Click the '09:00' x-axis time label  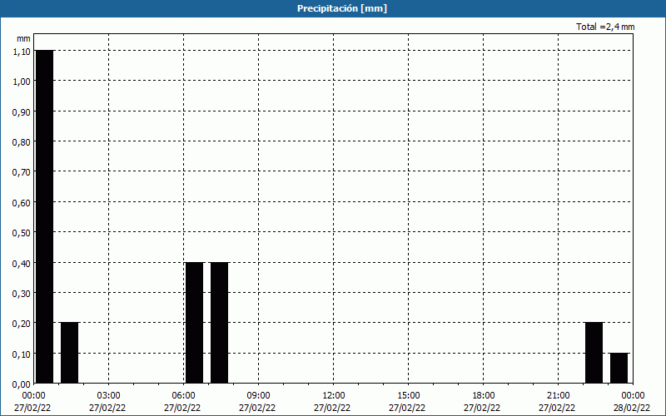259,396
